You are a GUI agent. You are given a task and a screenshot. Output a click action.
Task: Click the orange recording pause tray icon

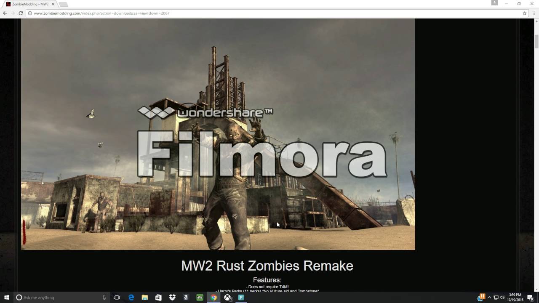(x=483, y=296)
